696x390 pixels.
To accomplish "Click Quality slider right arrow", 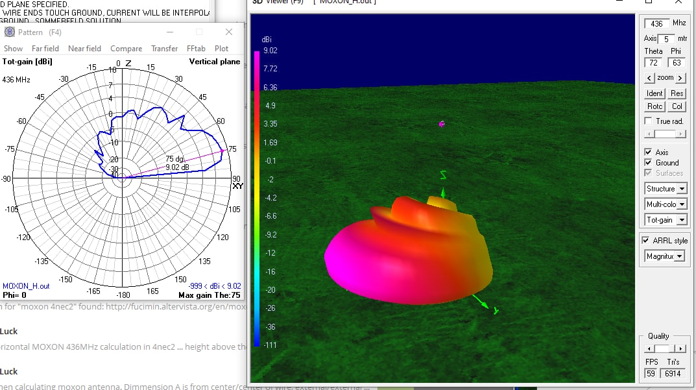I will point(682,348).
